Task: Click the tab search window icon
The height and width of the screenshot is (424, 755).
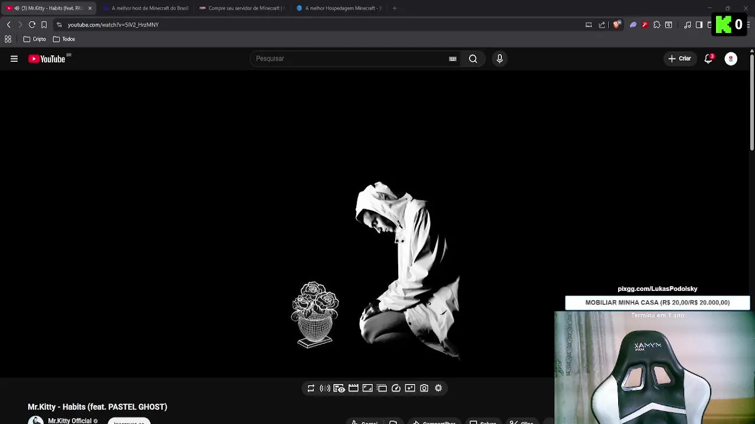Action: pyautogui.click(x=668, y=25)
